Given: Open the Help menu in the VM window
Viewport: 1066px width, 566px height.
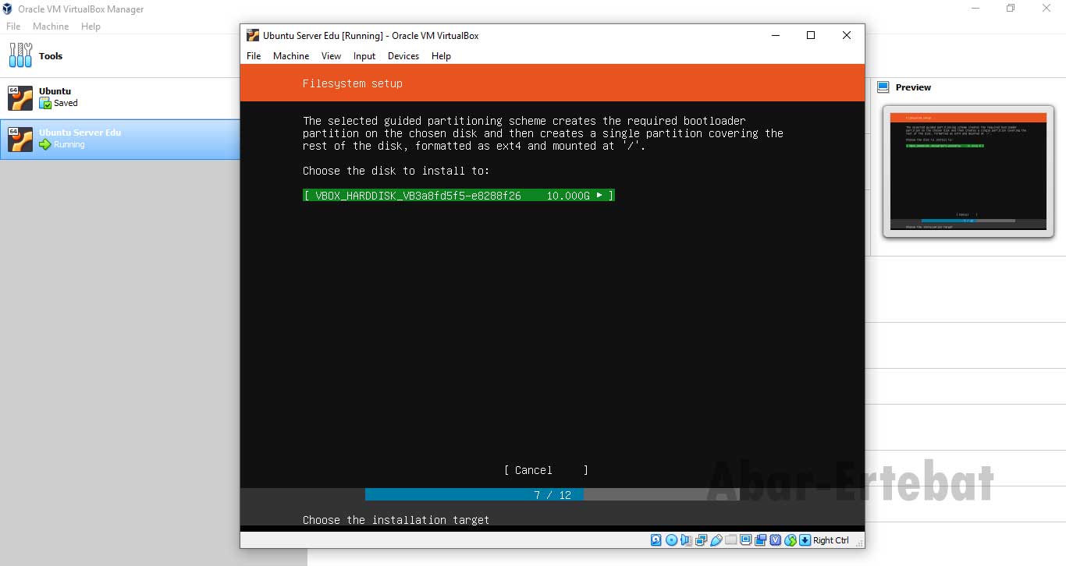Looking at the screenshot, I should coord(441,56).
